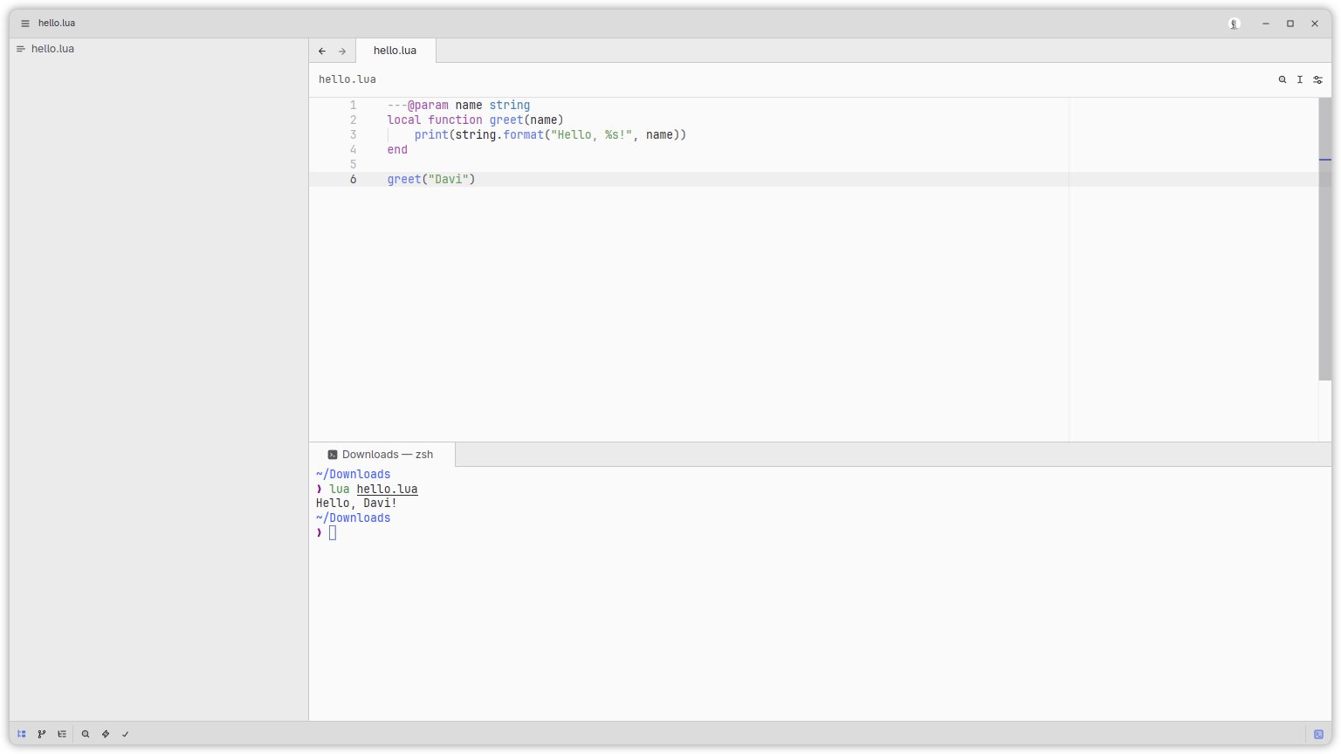Screen dimensions: 1341x754
Task: Navigate forward with the right arrow
Action: click(x=342, y=51)
